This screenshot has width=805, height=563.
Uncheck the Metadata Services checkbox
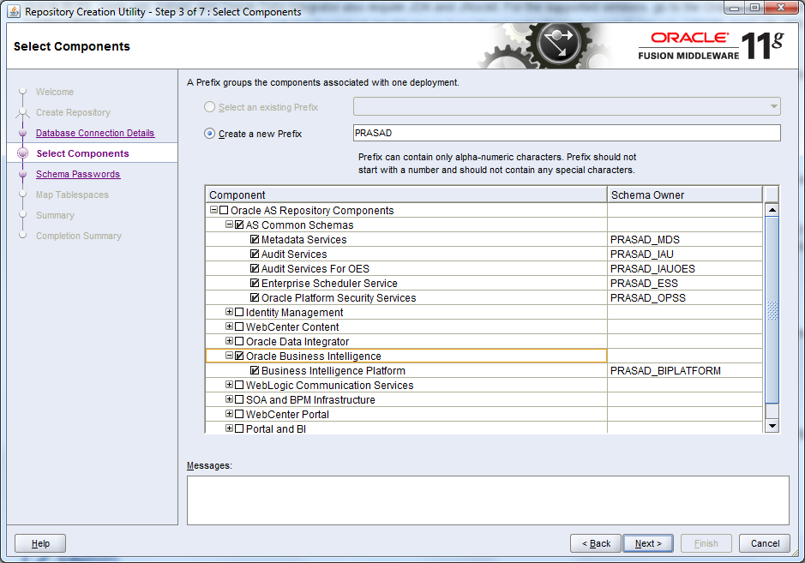[255, 239]
